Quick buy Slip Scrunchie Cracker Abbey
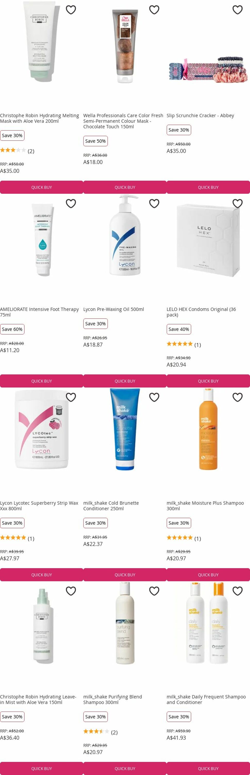Screen dimensions: 250x775 (x=208, y=187)
